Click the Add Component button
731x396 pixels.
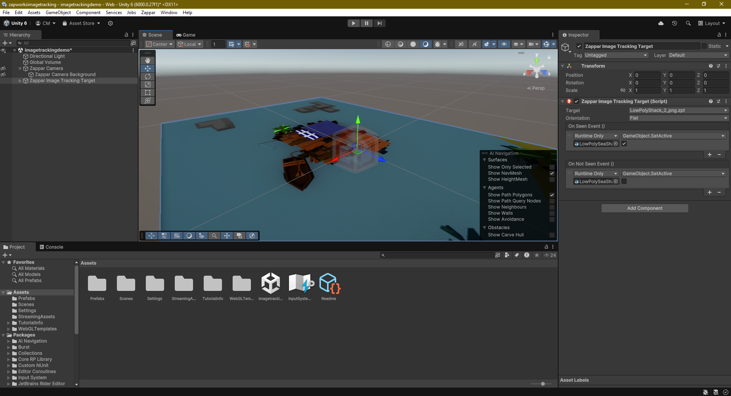(x=645, y=208)
